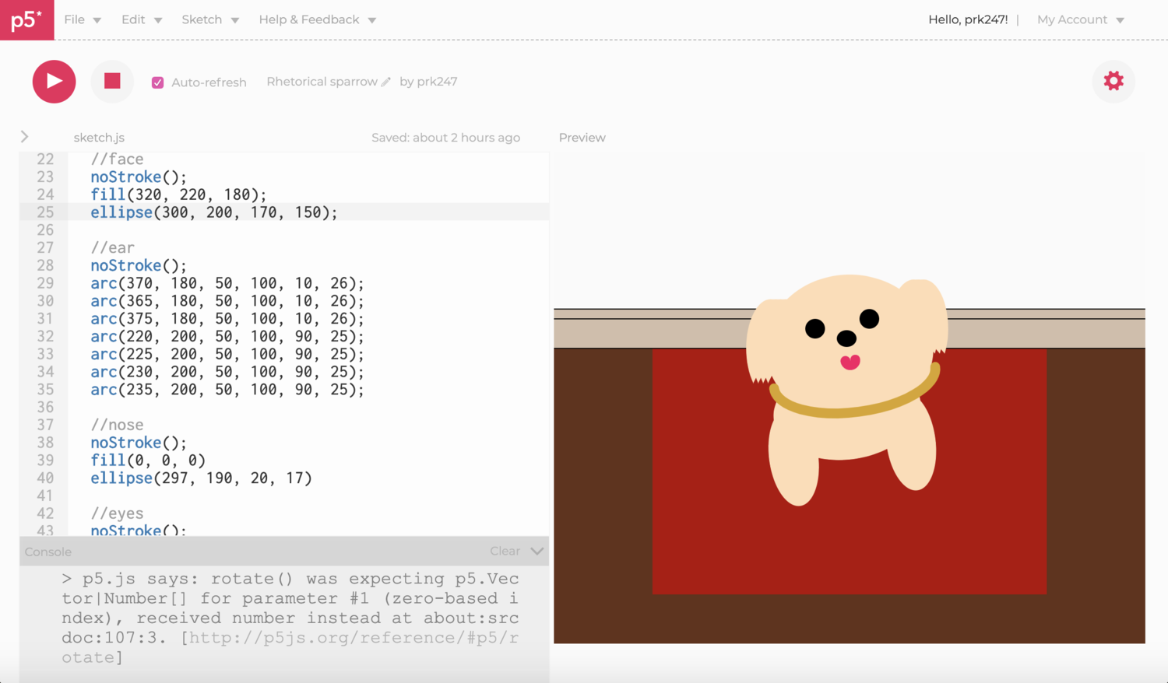Click the arc(220, 200, 50, 100, 90, 25) line

point(227,336)
